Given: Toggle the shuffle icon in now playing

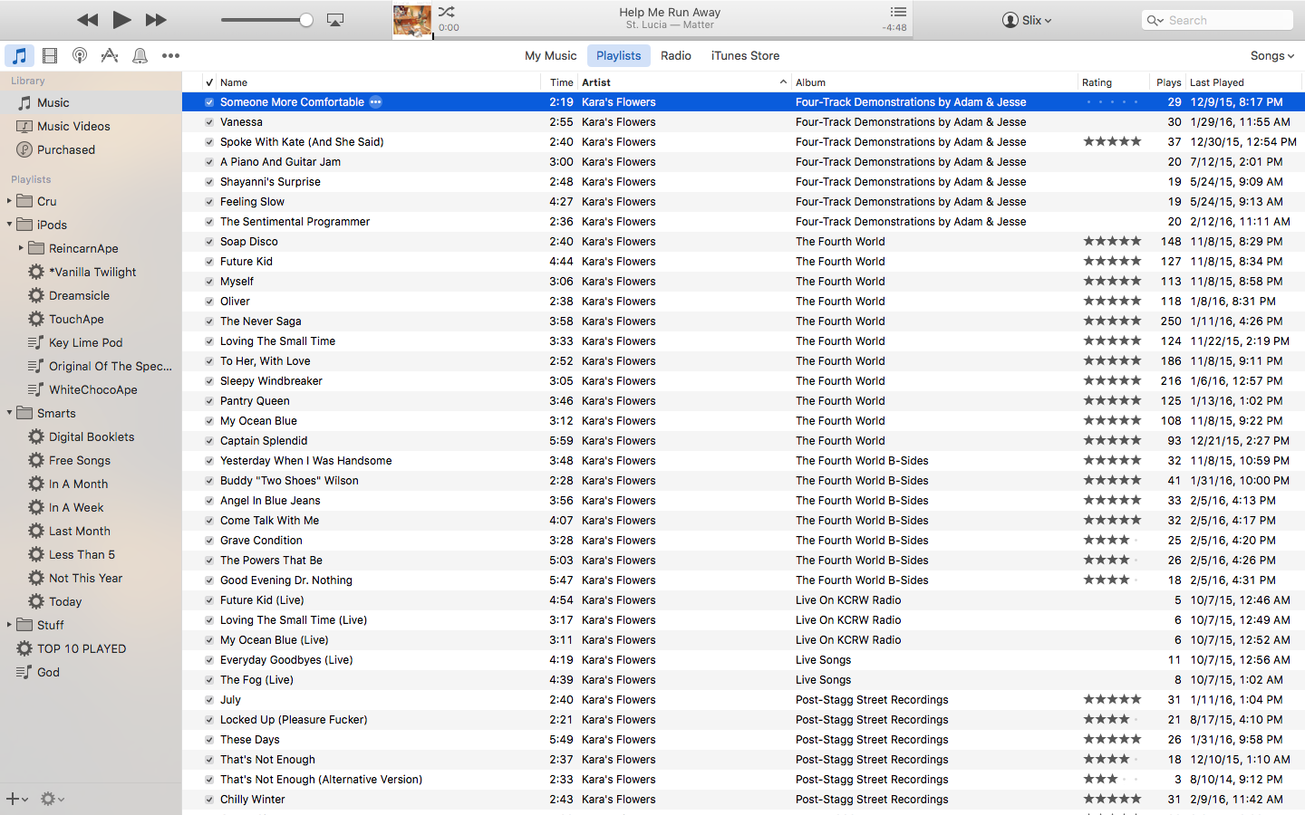Looking at the screenshot, I should click(x=447, y=12).
